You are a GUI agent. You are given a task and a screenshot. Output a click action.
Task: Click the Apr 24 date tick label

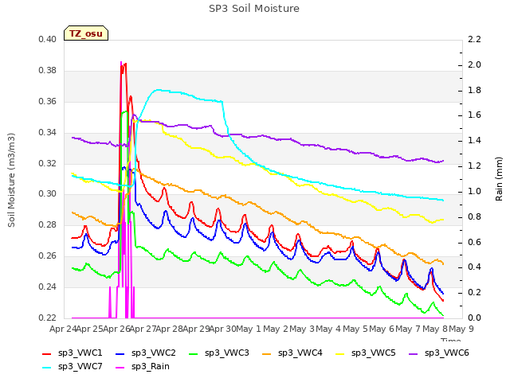coord(63,329)
